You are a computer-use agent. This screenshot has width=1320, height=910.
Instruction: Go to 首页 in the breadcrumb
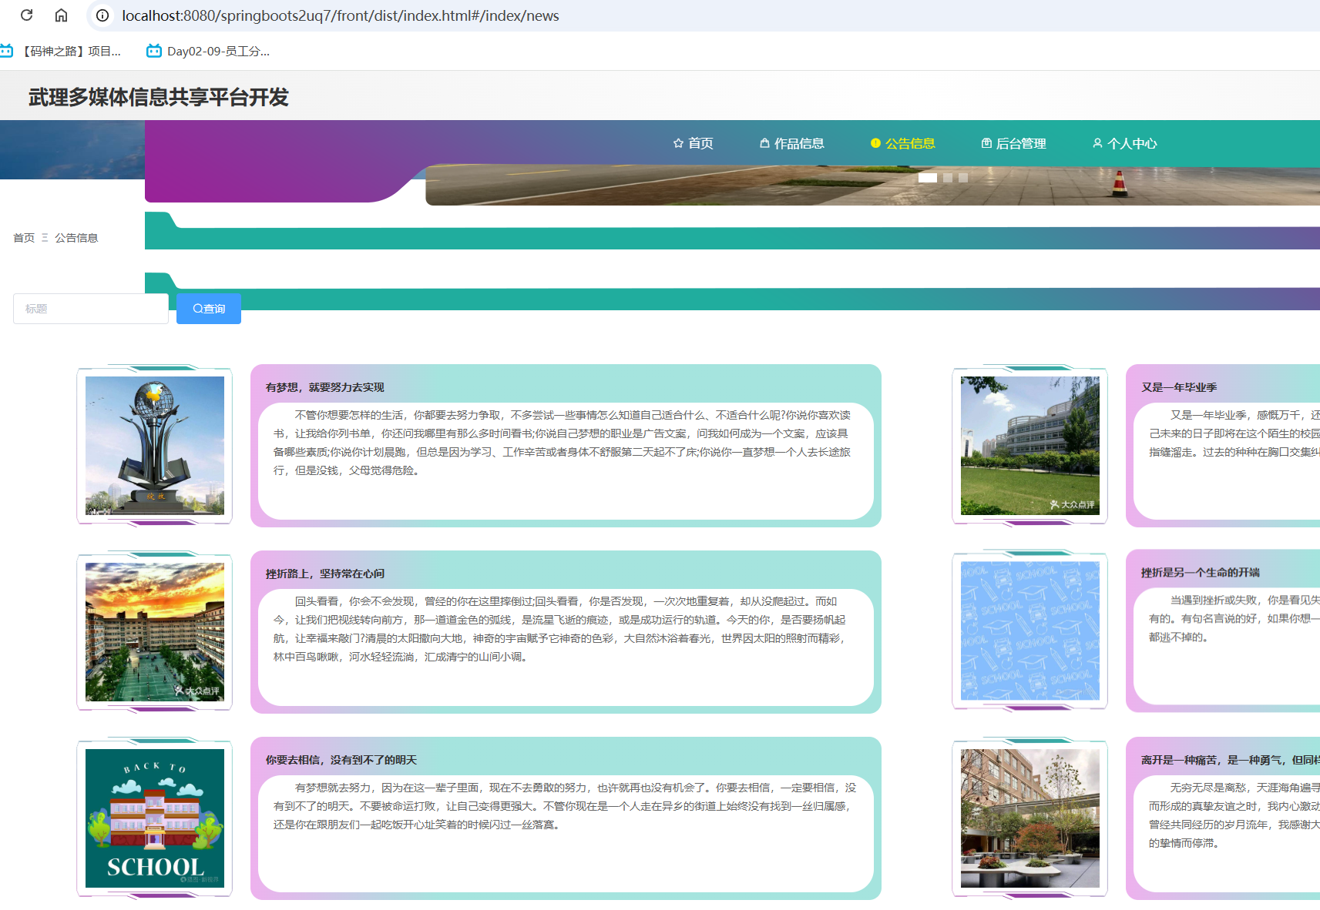24,238
